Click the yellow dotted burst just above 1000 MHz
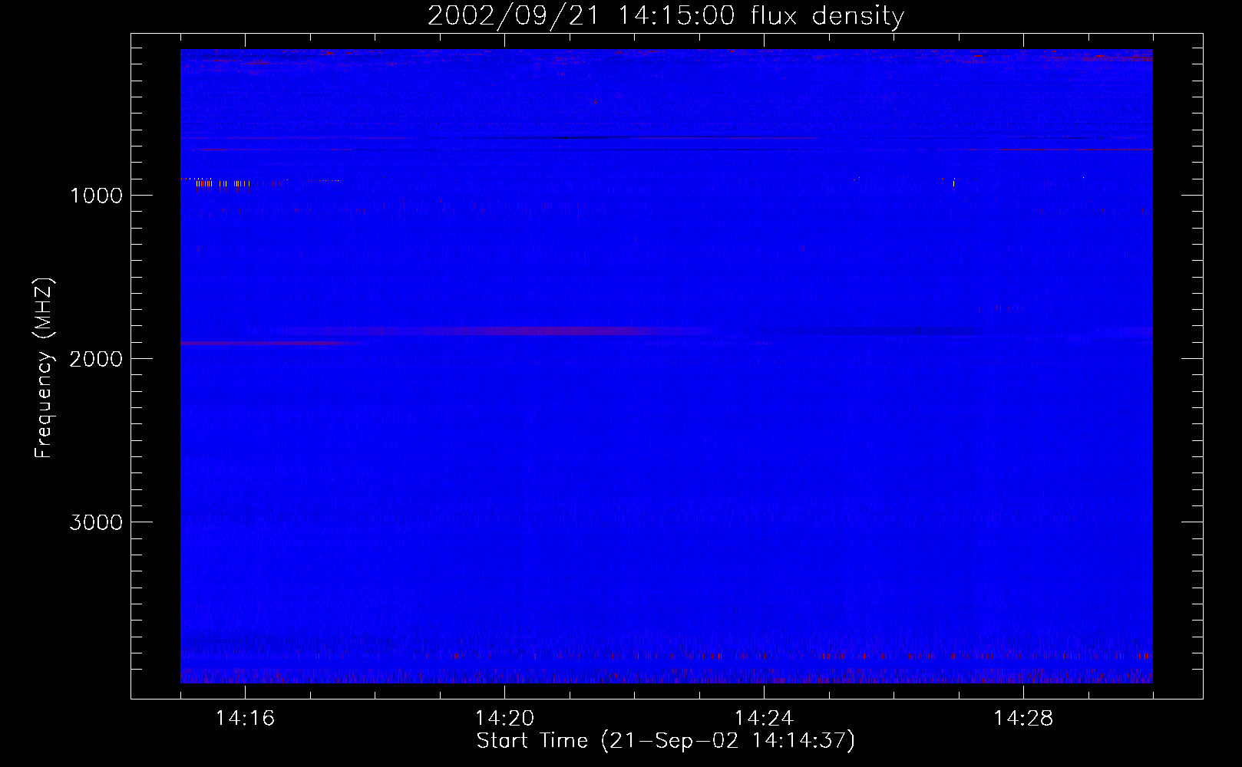This screenshot has width=1242, height=767. 223,183
